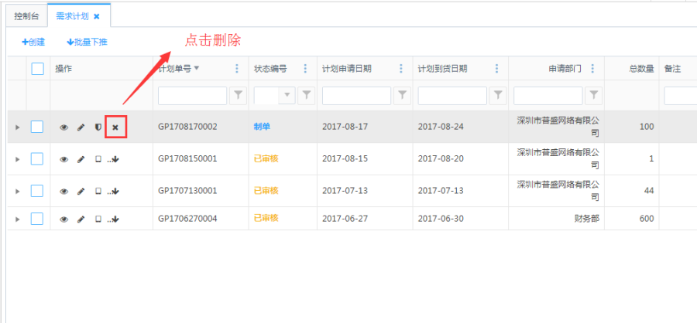Image resolution: width=697 pixels, height=323 pixels.
Task: Click 计划到货日期 filter input field
Action: click(452, 96)
